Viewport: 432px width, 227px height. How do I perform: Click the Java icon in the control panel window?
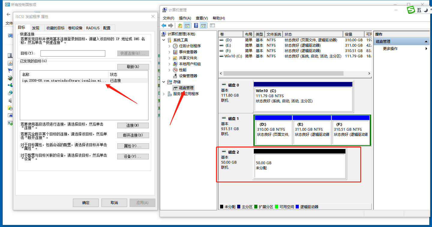pos(10,63)
